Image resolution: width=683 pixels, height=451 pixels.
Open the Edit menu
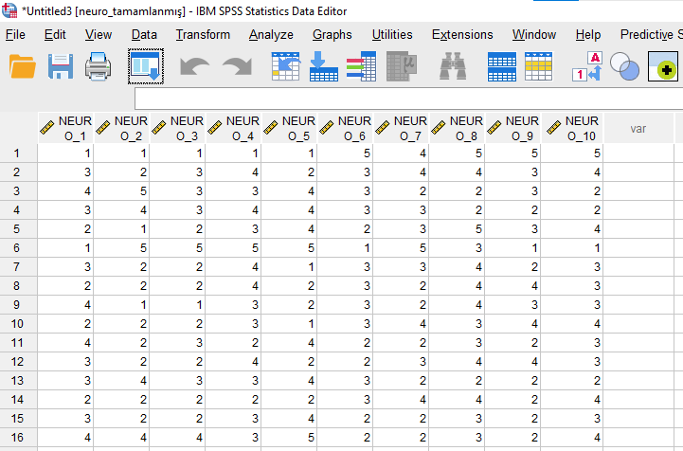point(55,34)
